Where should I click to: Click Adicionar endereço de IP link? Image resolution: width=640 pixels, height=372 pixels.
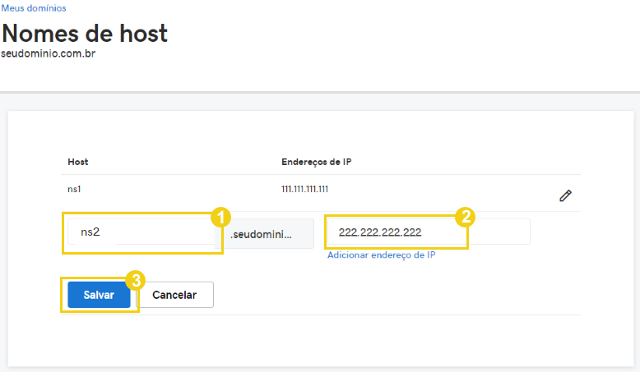(381, 255)
